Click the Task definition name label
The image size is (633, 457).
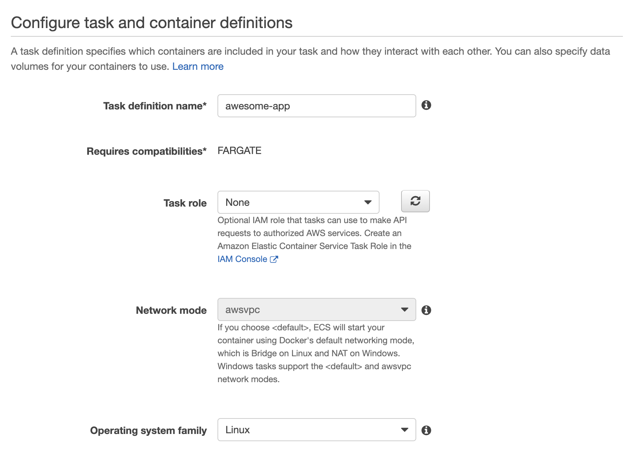155,106
